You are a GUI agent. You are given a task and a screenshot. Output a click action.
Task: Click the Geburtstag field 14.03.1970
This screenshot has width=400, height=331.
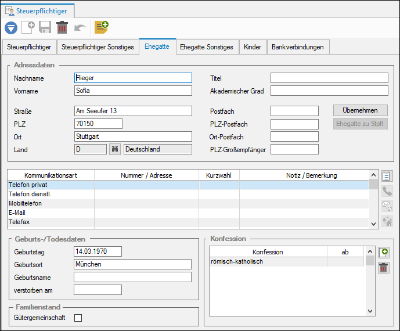point(98,251)
